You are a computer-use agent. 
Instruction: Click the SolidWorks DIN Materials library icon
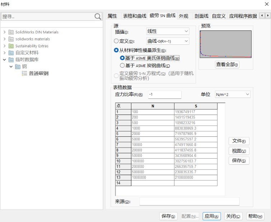click(11, 32)
